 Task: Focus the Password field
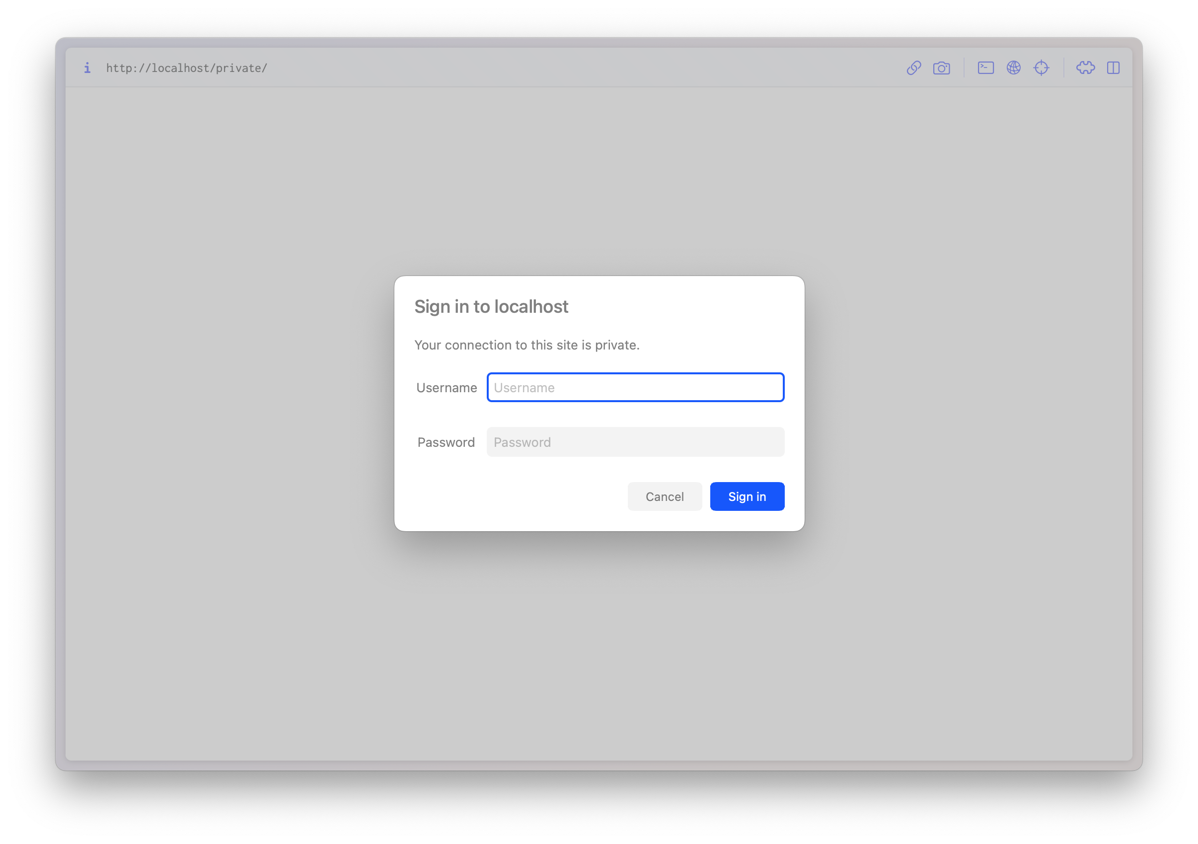point(635,442)
